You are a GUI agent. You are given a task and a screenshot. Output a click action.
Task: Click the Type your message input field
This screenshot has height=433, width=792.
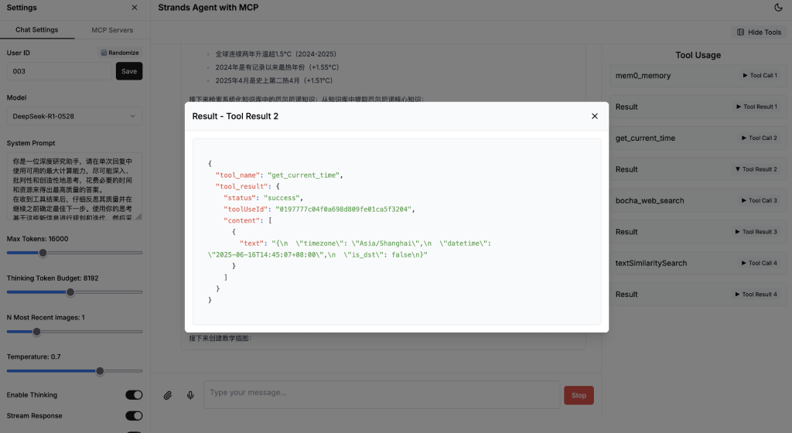click(382, 394)
